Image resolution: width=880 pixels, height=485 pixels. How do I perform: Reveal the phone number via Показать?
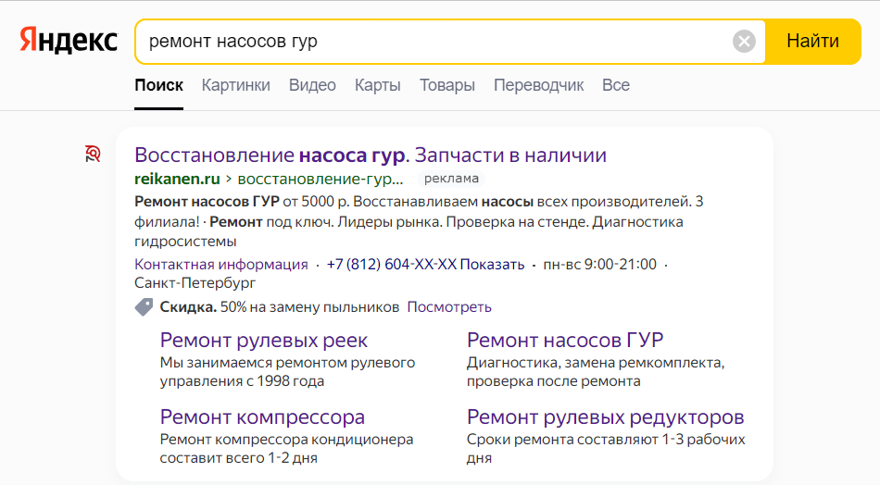(x=492, y=264)
